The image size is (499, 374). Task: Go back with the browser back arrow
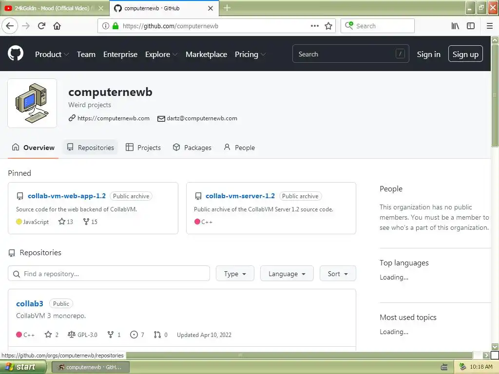tap(10, 26)
